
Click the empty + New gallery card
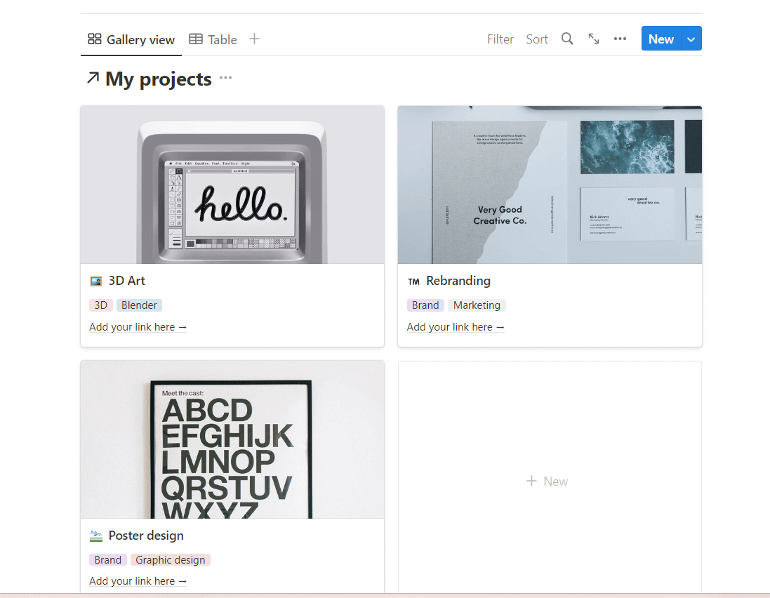pos(549,481)
